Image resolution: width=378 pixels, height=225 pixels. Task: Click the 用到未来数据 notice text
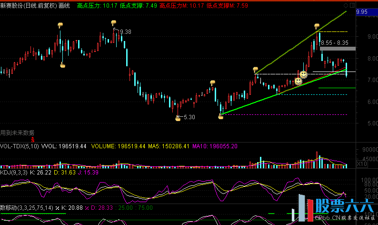coord(17,133)
